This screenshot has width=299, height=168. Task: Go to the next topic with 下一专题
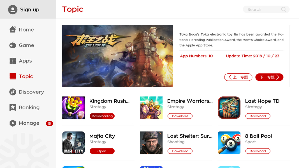pyautogui.click(x=269, y=77)
